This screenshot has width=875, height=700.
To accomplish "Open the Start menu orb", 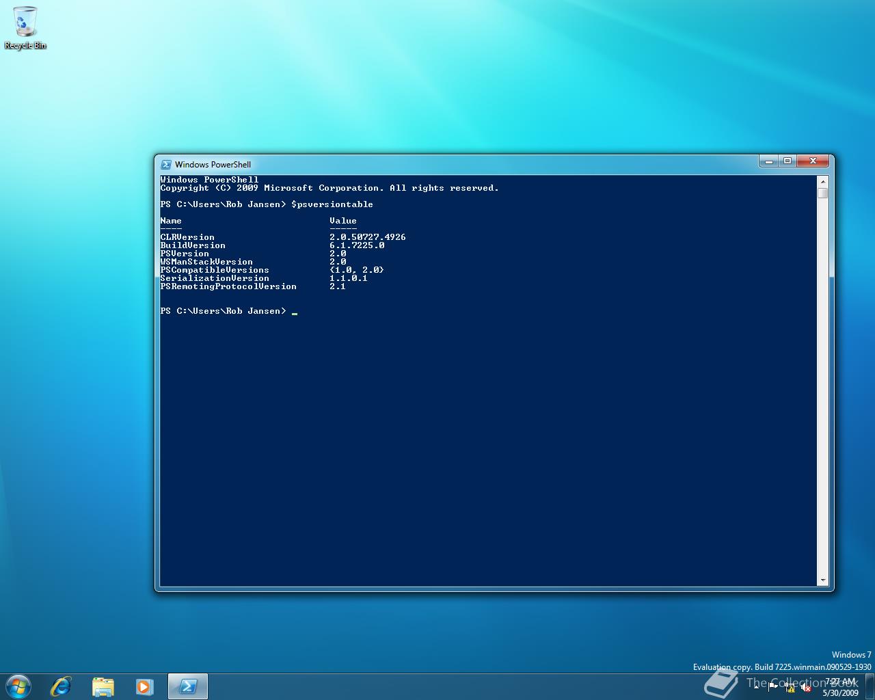I will (x=18, y=686).
